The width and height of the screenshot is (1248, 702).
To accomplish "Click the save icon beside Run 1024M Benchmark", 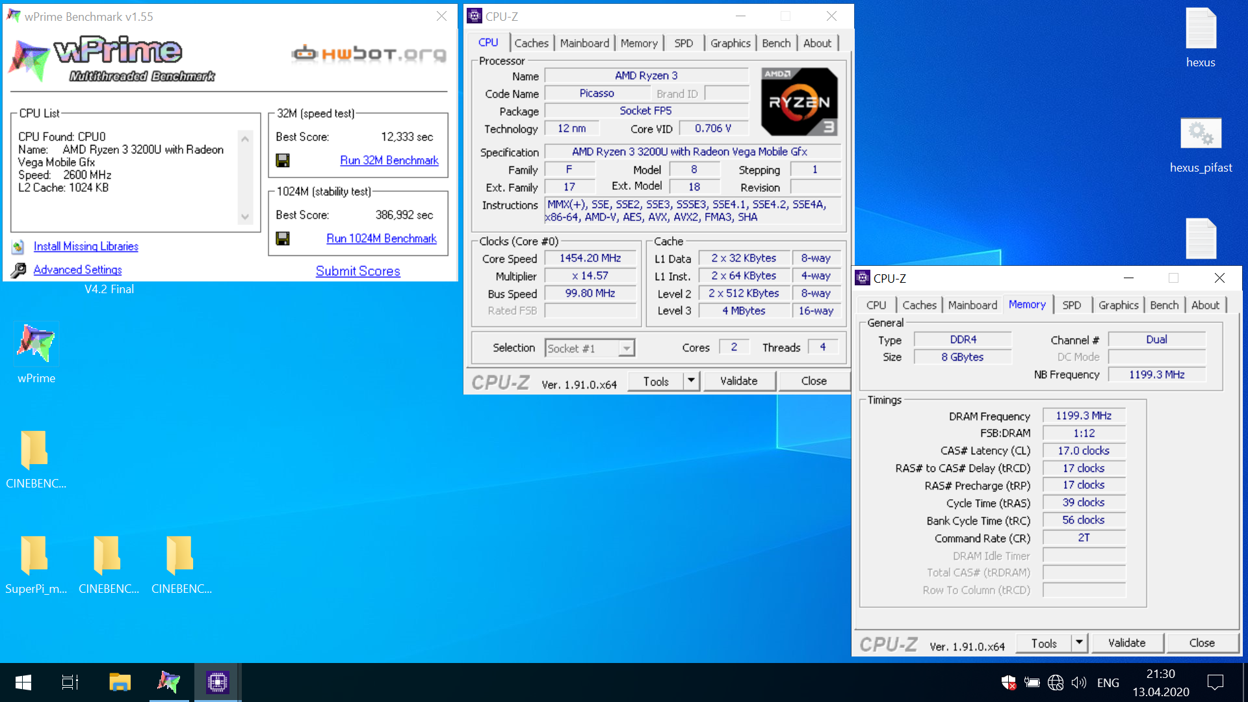I will (283, 239).
